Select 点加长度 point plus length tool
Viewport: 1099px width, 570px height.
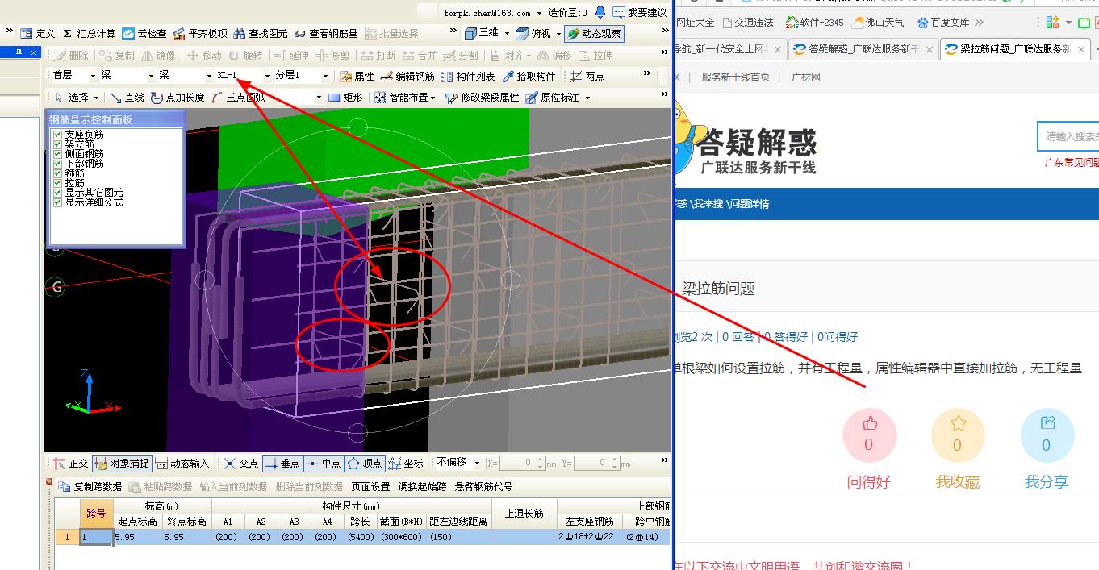pos(178,98)
